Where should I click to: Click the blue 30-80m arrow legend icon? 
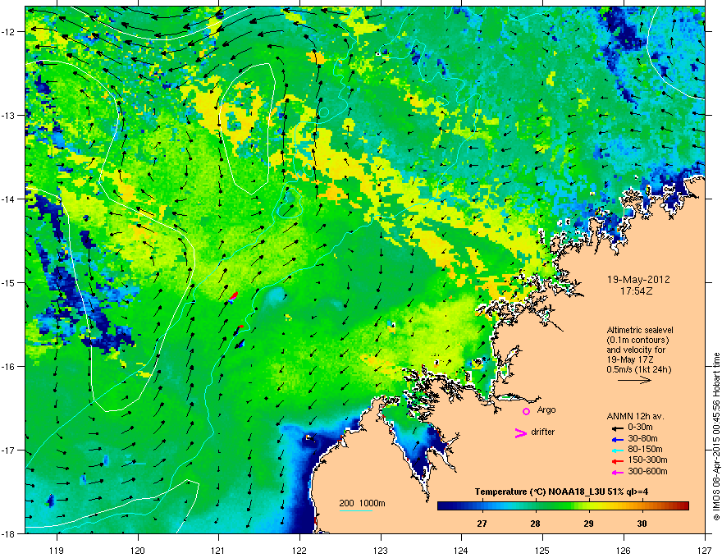pyautogui.click(x=618, y=439)
